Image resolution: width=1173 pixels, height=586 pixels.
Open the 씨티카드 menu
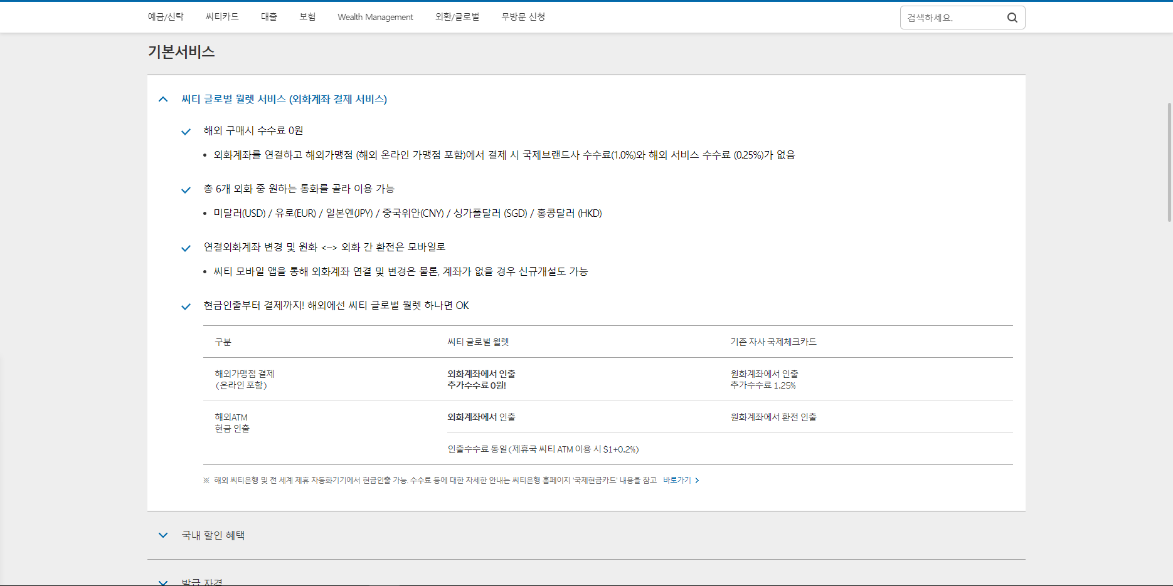pos(222,17)
